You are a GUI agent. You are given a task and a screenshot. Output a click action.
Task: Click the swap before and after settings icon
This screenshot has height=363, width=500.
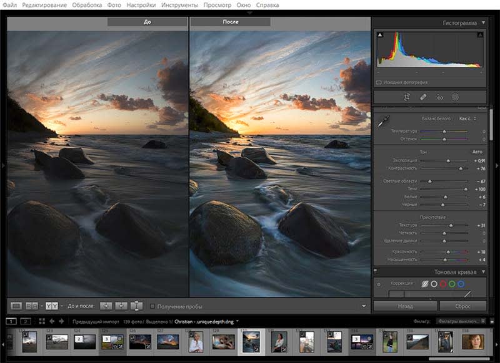pyautogui.click(x=136, y=306)
